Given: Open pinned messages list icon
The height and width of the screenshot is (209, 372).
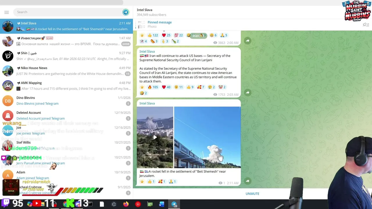Looking at the screenshot, I should [366, 25].
